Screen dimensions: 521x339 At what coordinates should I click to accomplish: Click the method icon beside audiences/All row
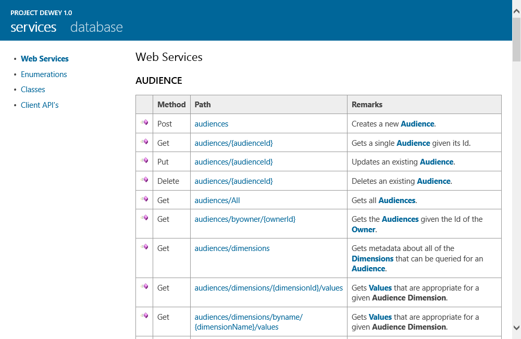click(144, 199)
